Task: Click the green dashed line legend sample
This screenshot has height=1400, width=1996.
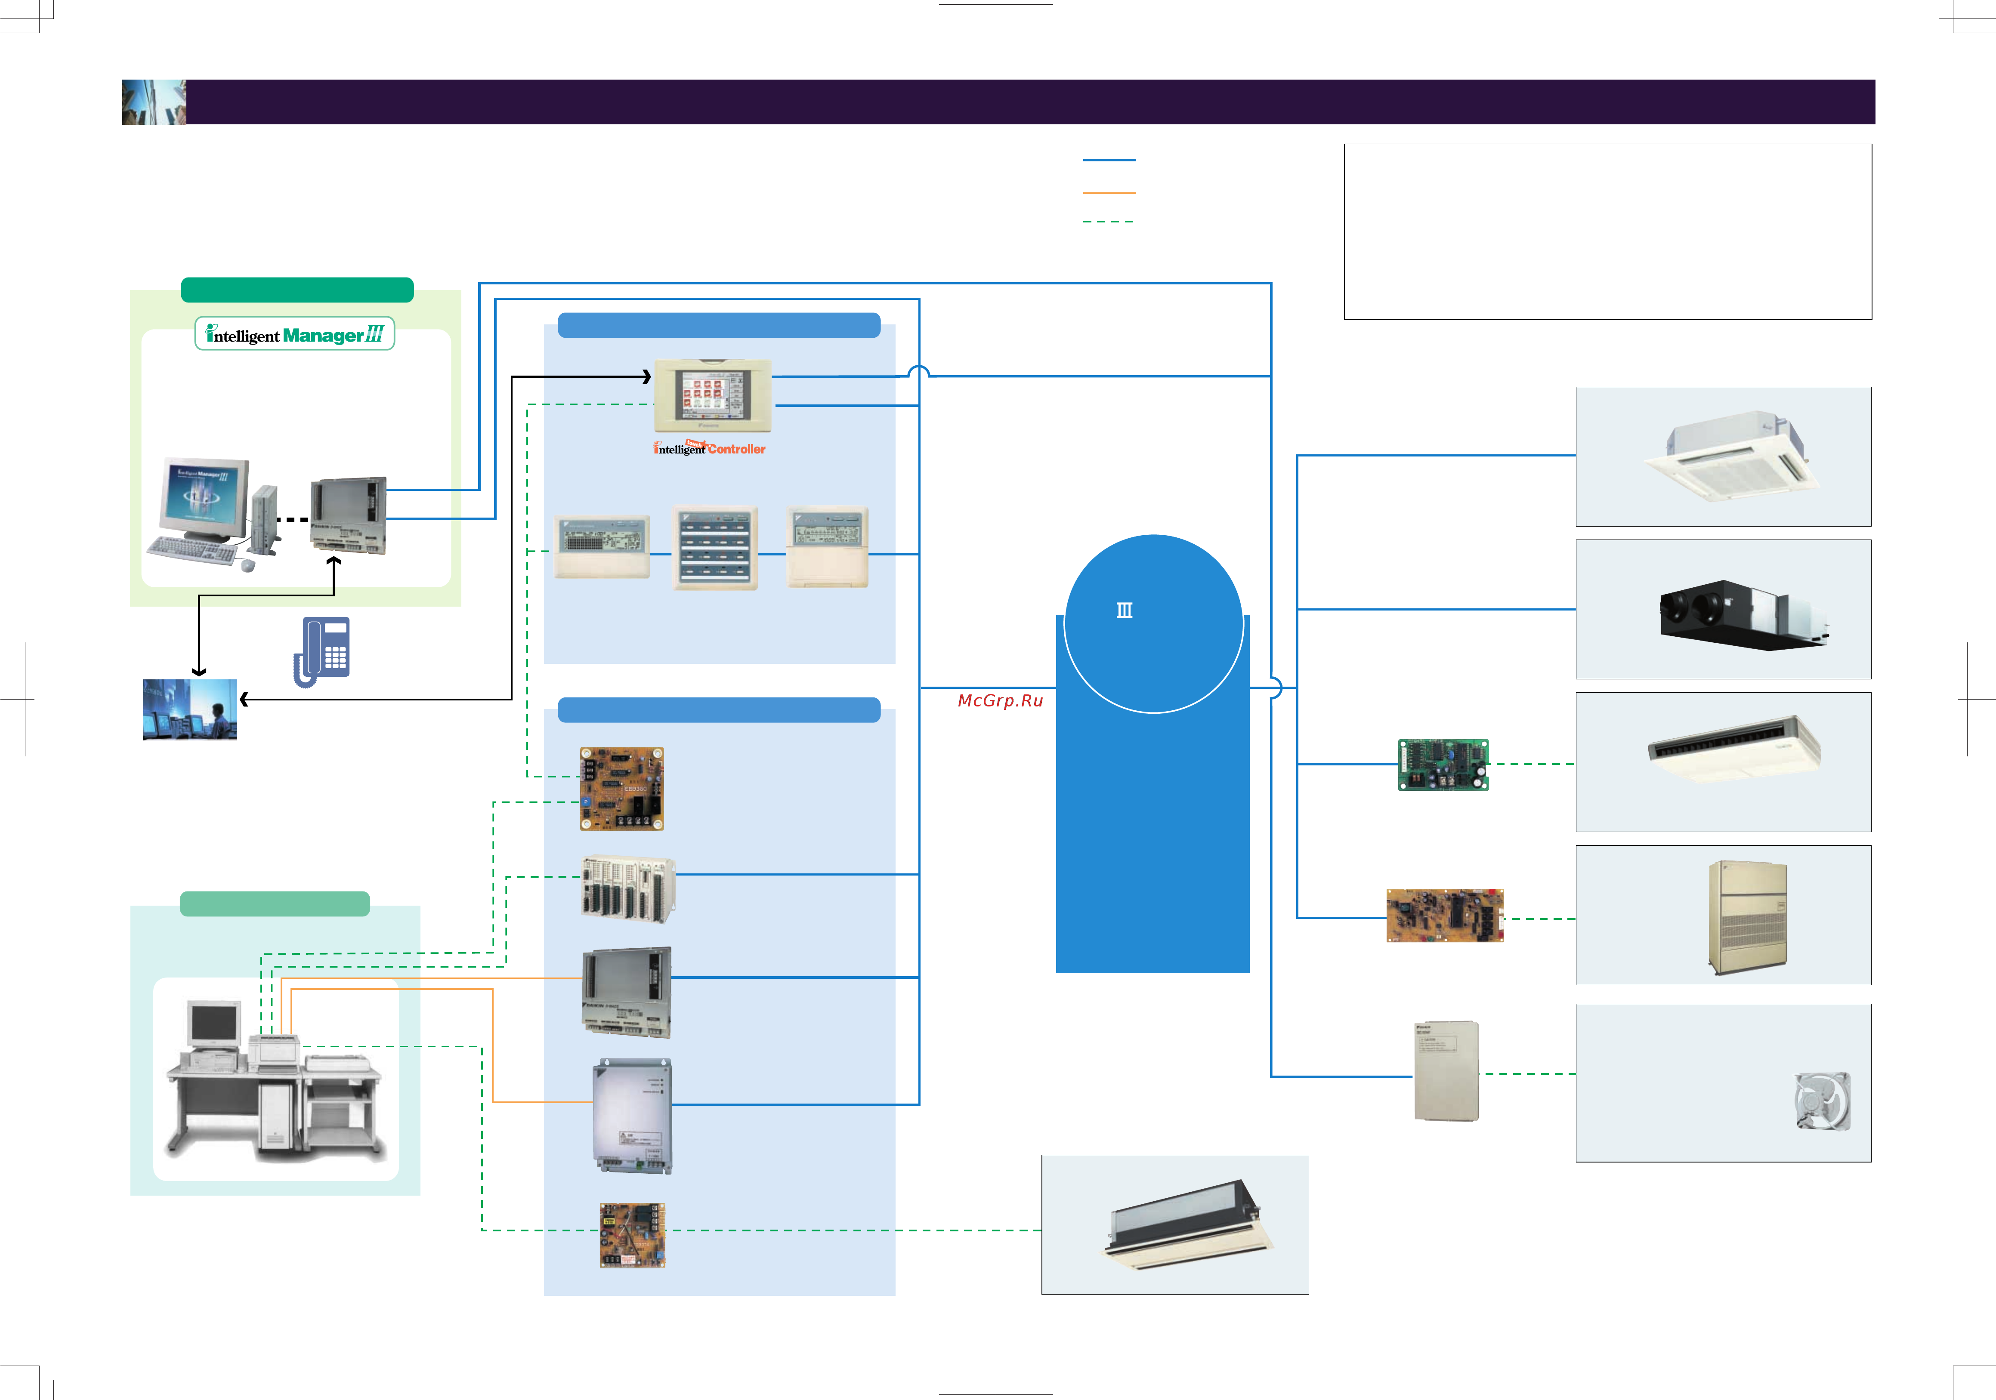Action: (1109, 222)
